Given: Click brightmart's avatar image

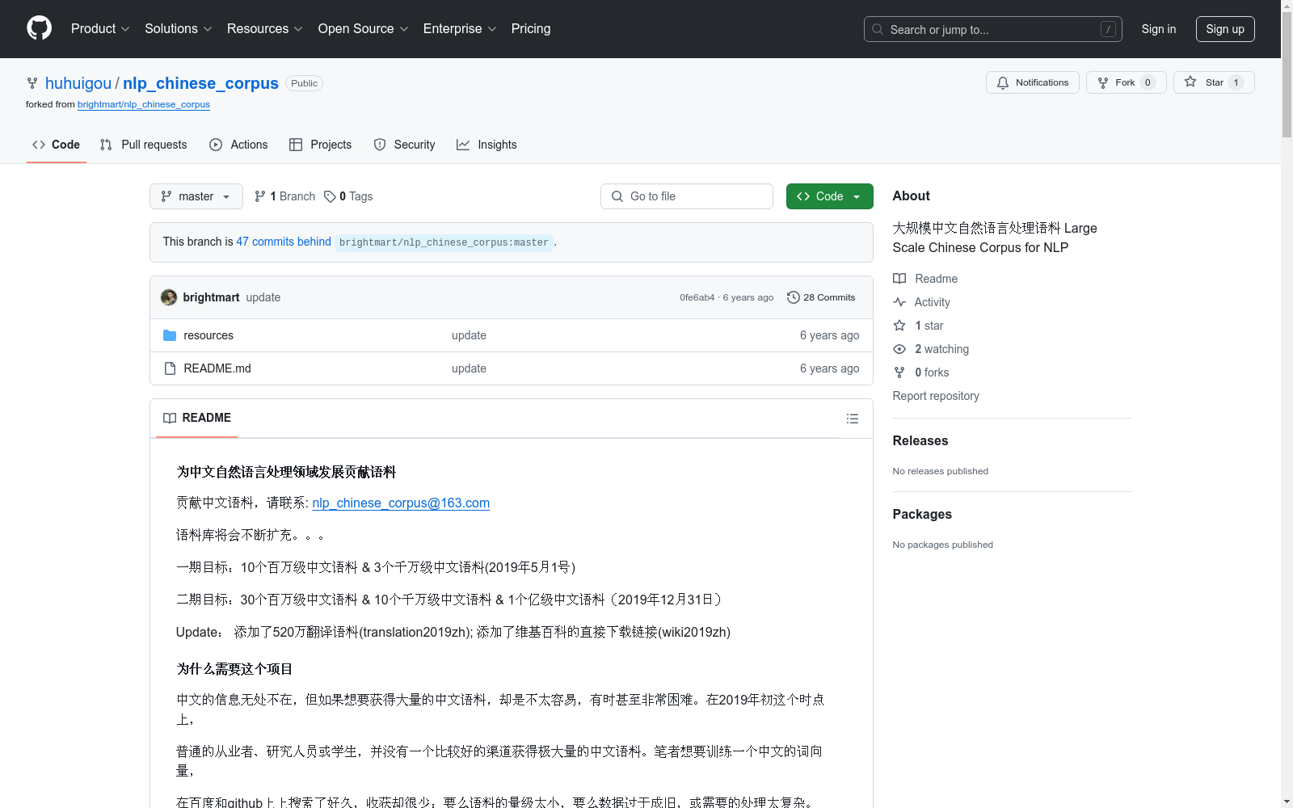Looking at the screenshot, I should click(x=169, y=297).
